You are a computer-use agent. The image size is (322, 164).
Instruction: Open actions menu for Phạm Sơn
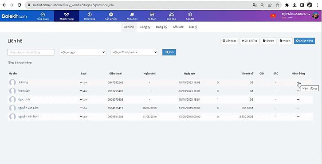298,91
